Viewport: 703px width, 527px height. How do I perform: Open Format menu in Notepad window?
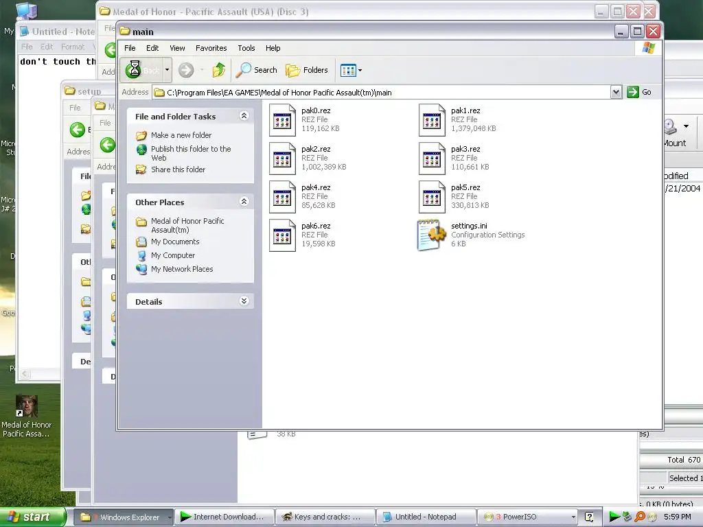[73, 47]
